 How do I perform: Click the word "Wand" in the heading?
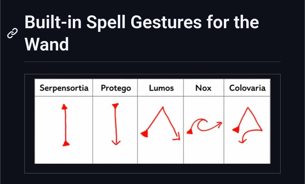coord(47,44)
